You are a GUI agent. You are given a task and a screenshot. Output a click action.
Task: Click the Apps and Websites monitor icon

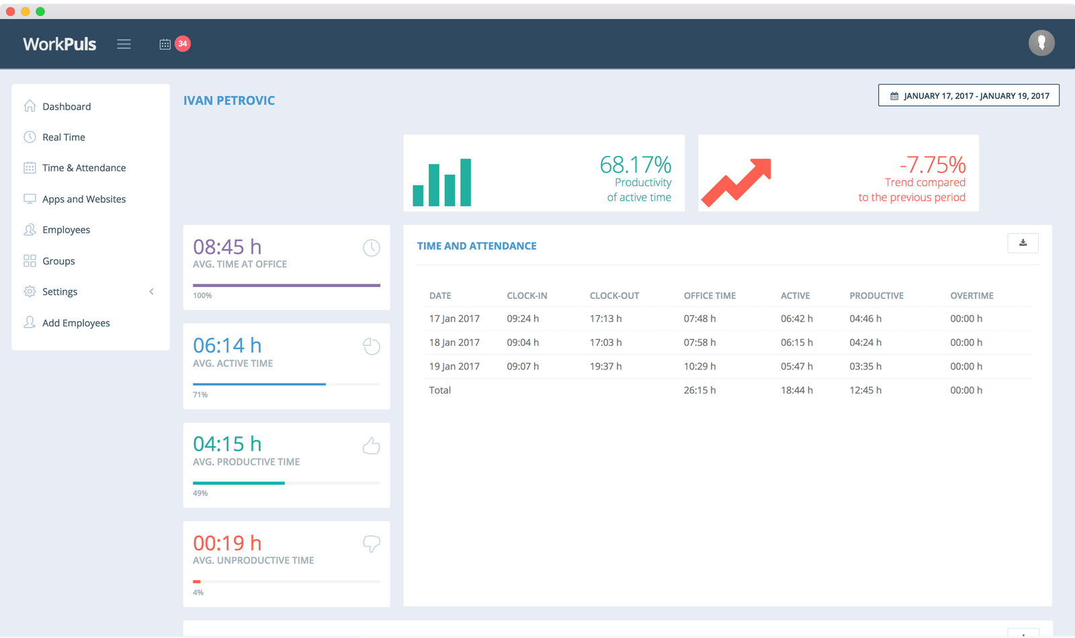click(30, 199)
